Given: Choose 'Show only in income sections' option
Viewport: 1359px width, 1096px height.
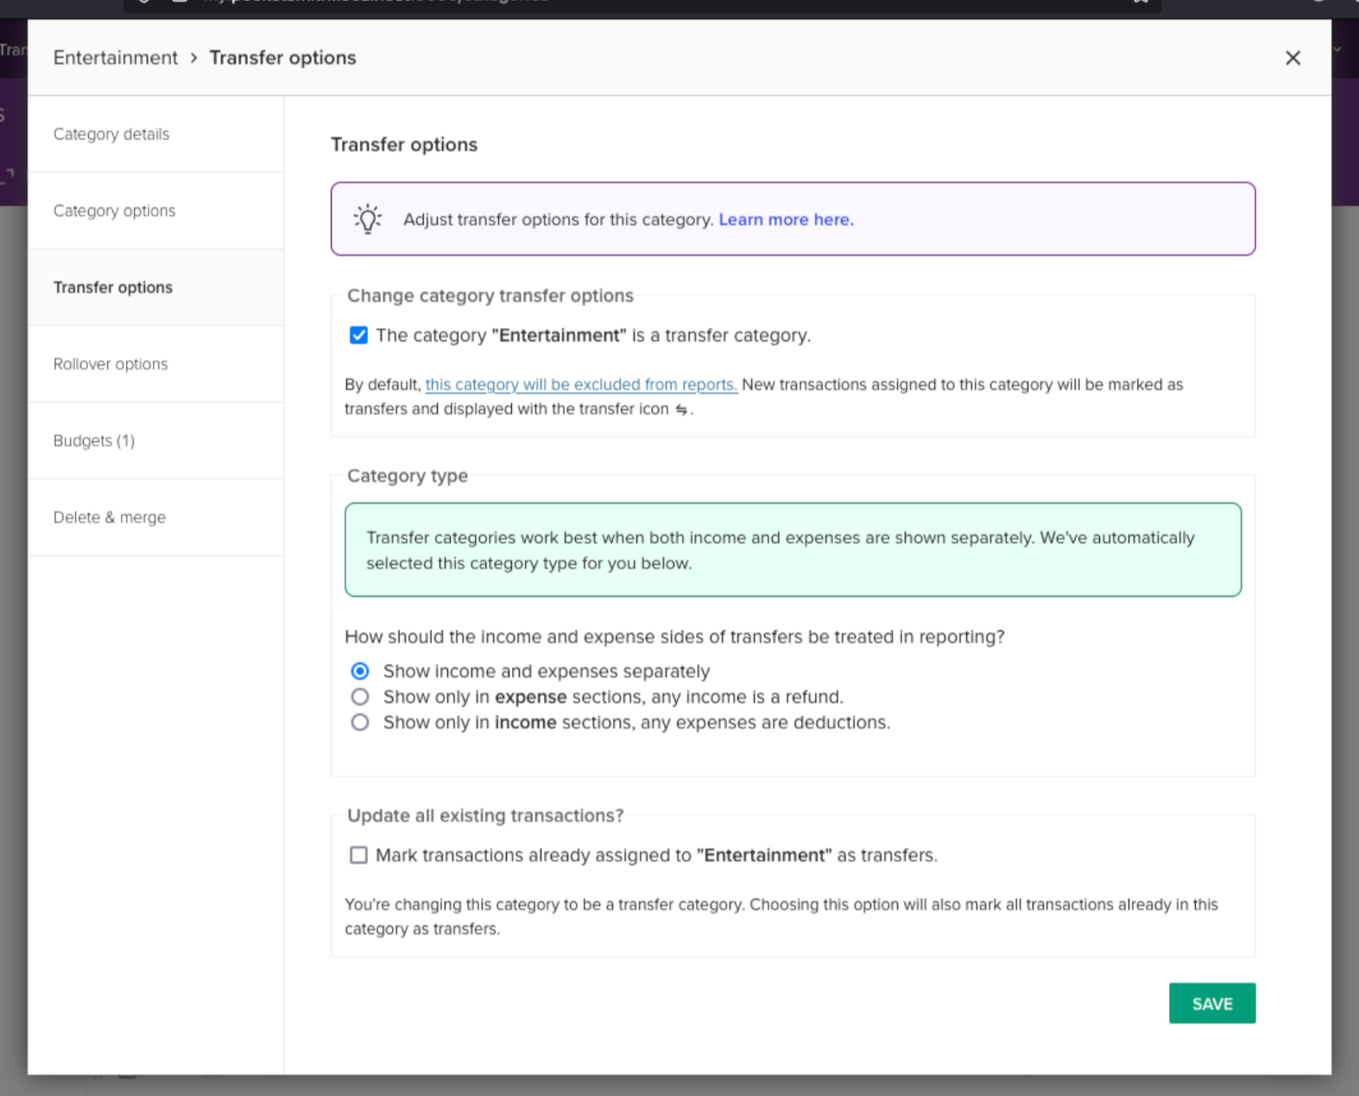Looking at the screenshot, I should coord(360,722).
